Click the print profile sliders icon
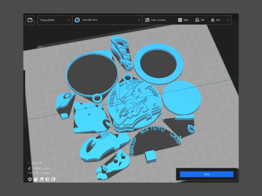 [147, 20]
